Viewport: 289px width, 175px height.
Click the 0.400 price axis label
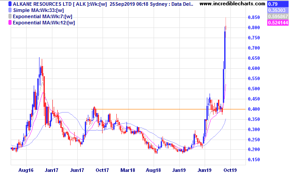(x=254, y=109)
